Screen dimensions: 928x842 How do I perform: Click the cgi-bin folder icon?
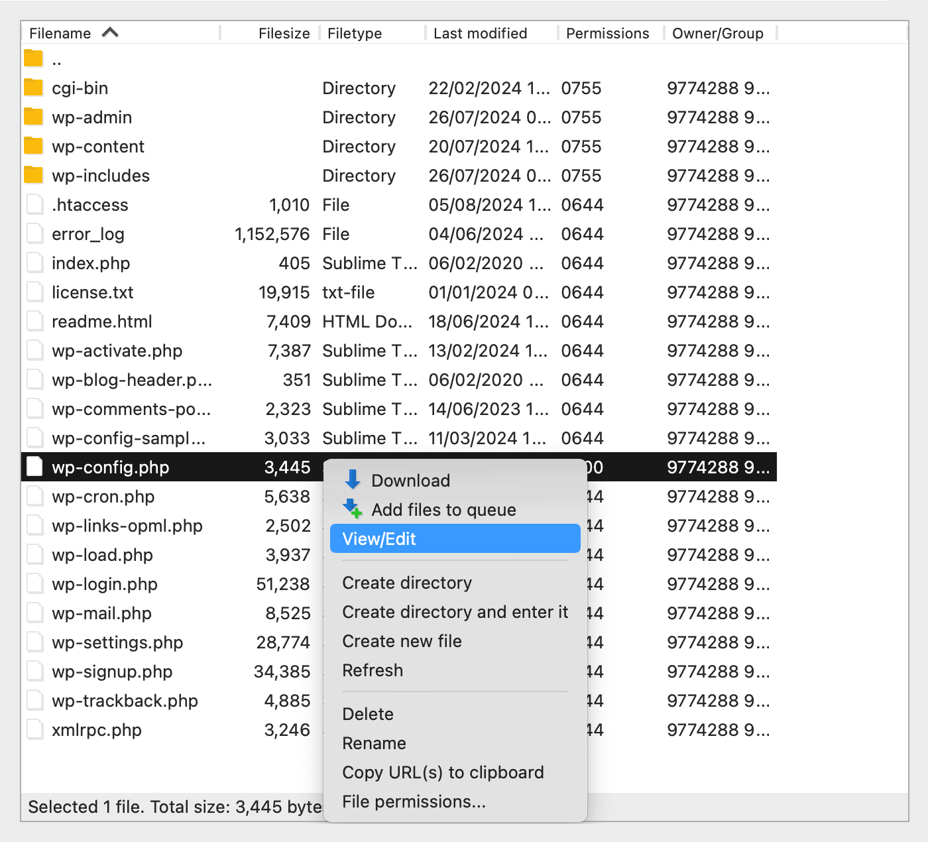(34, 88)
